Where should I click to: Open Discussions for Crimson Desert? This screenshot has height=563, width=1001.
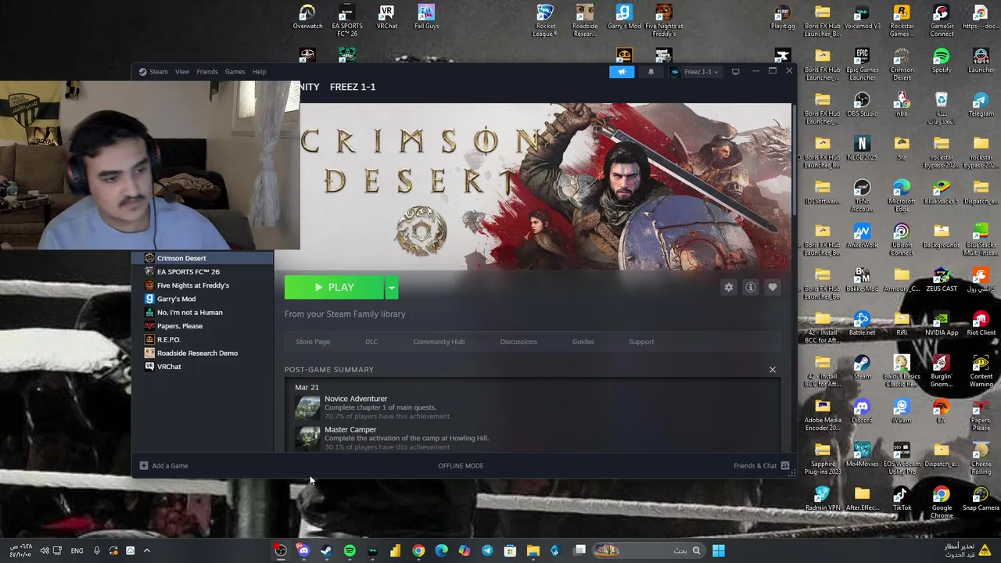click(x=518, y=342)
